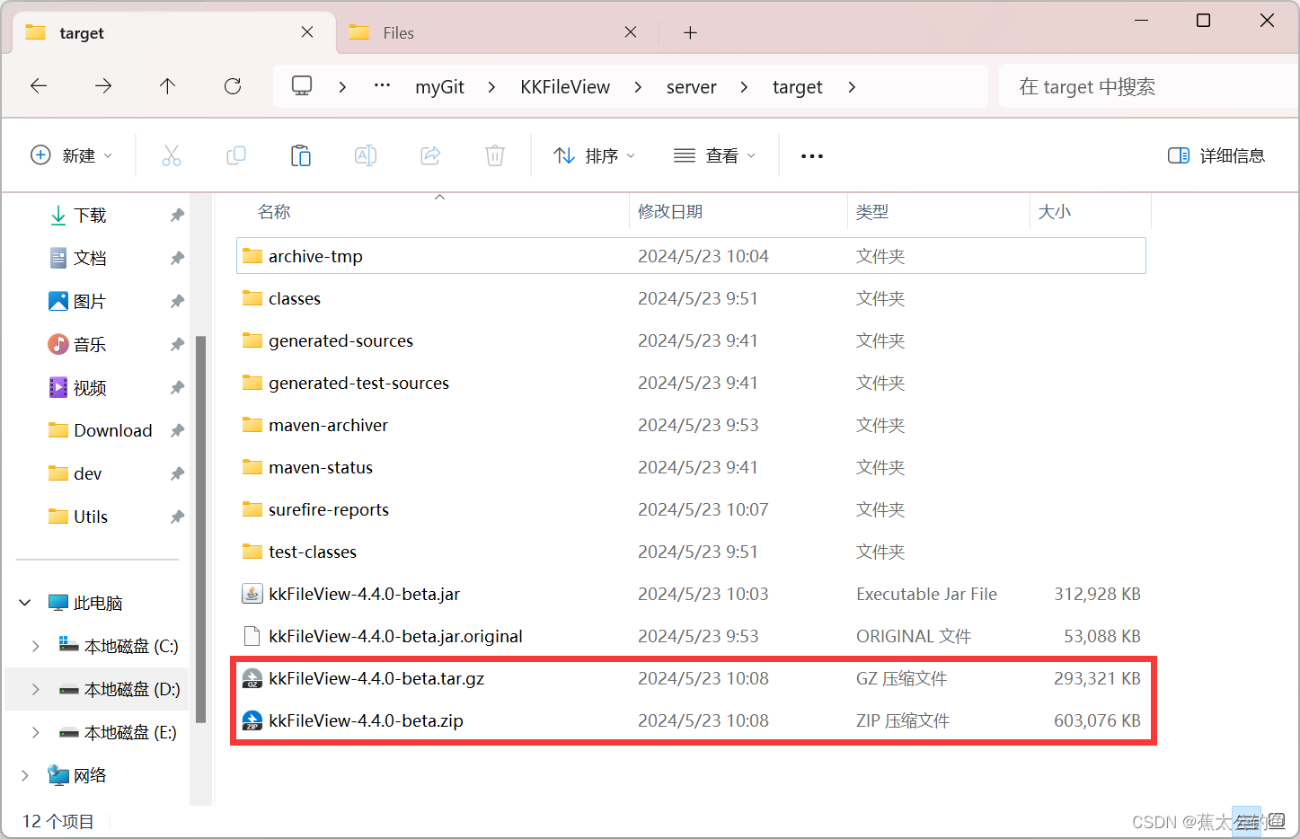The height and width of the screenshot is (839, 1300).
Task: Open the 排序 sort dropdown
Action: pos(594,155)
